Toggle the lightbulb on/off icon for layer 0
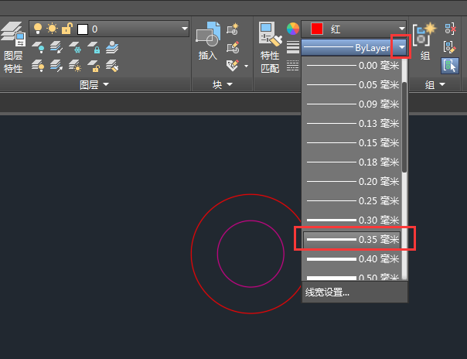Image resolution: width=467 pixels, height=359 pixels. (38, 29)
